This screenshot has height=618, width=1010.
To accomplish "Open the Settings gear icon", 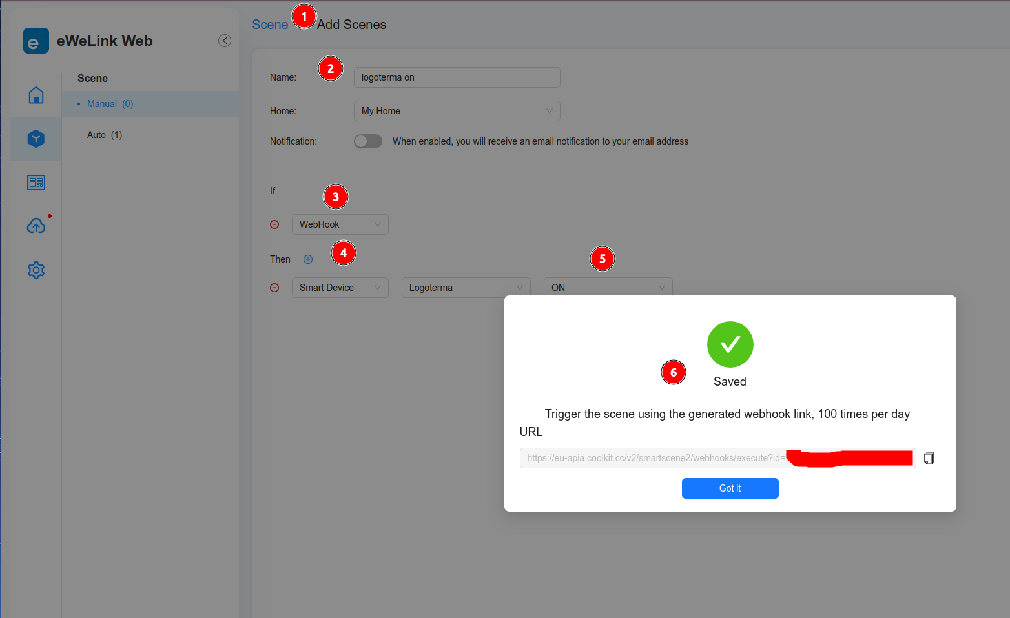I will point(36,270).
